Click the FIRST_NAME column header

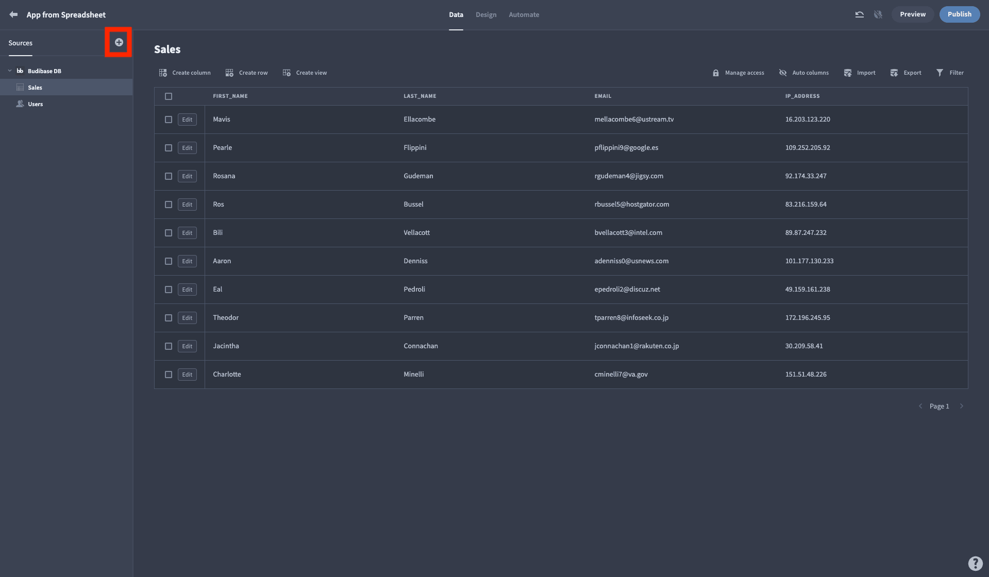point(230,96)
